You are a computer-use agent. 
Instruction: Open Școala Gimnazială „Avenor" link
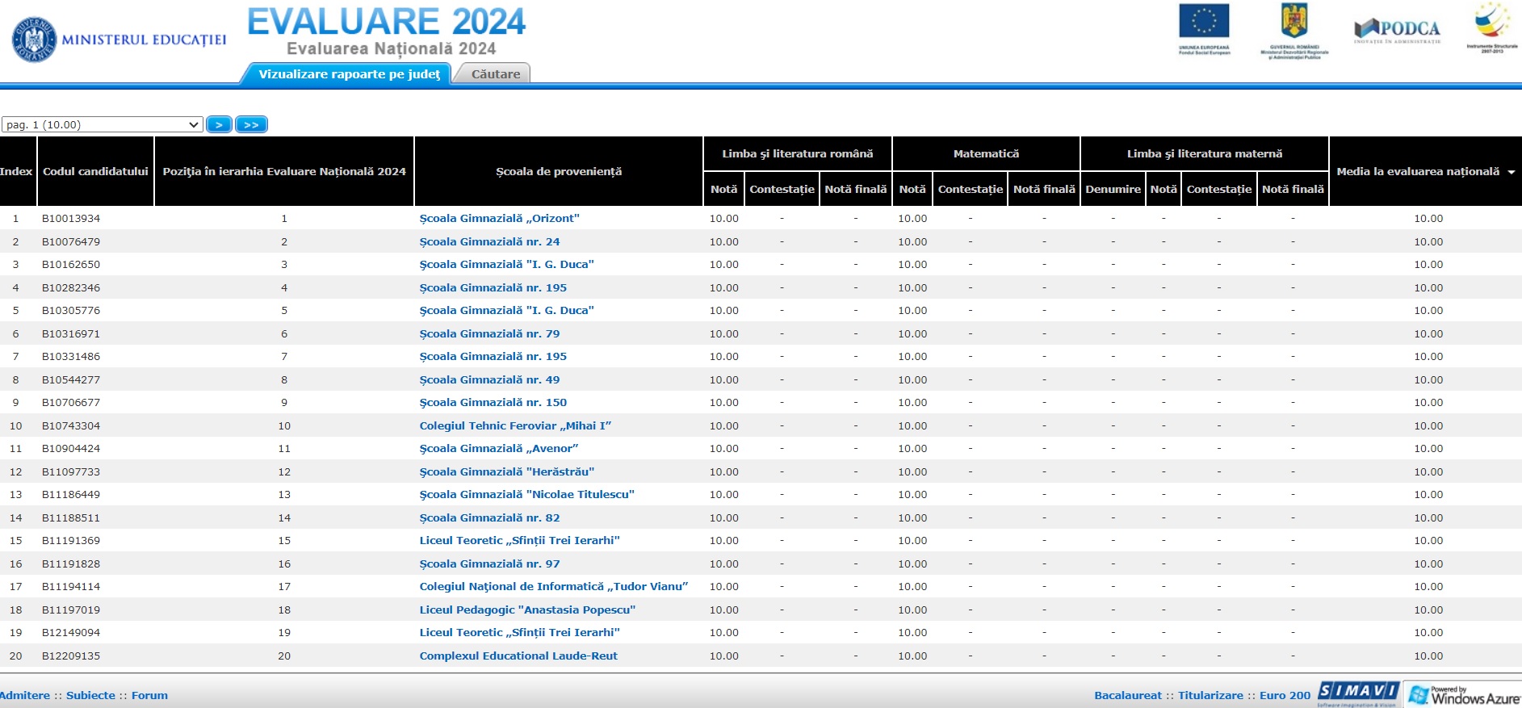pos(498,448)
